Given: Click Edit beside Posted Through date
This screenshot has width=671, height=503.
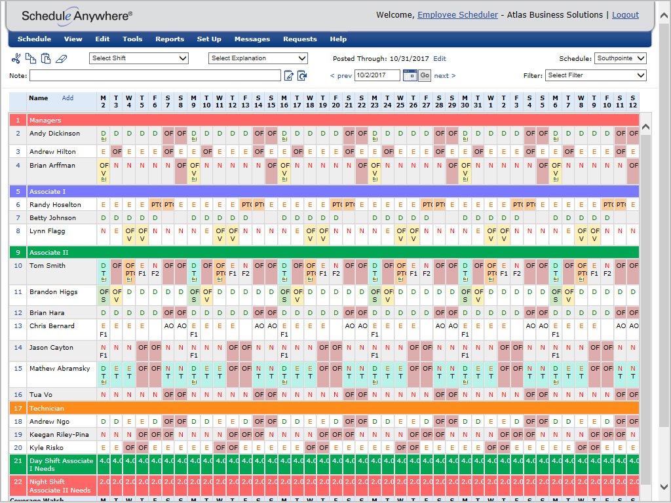Looking at the screenshot, I should pyautogui.click(x=440, y=59).
